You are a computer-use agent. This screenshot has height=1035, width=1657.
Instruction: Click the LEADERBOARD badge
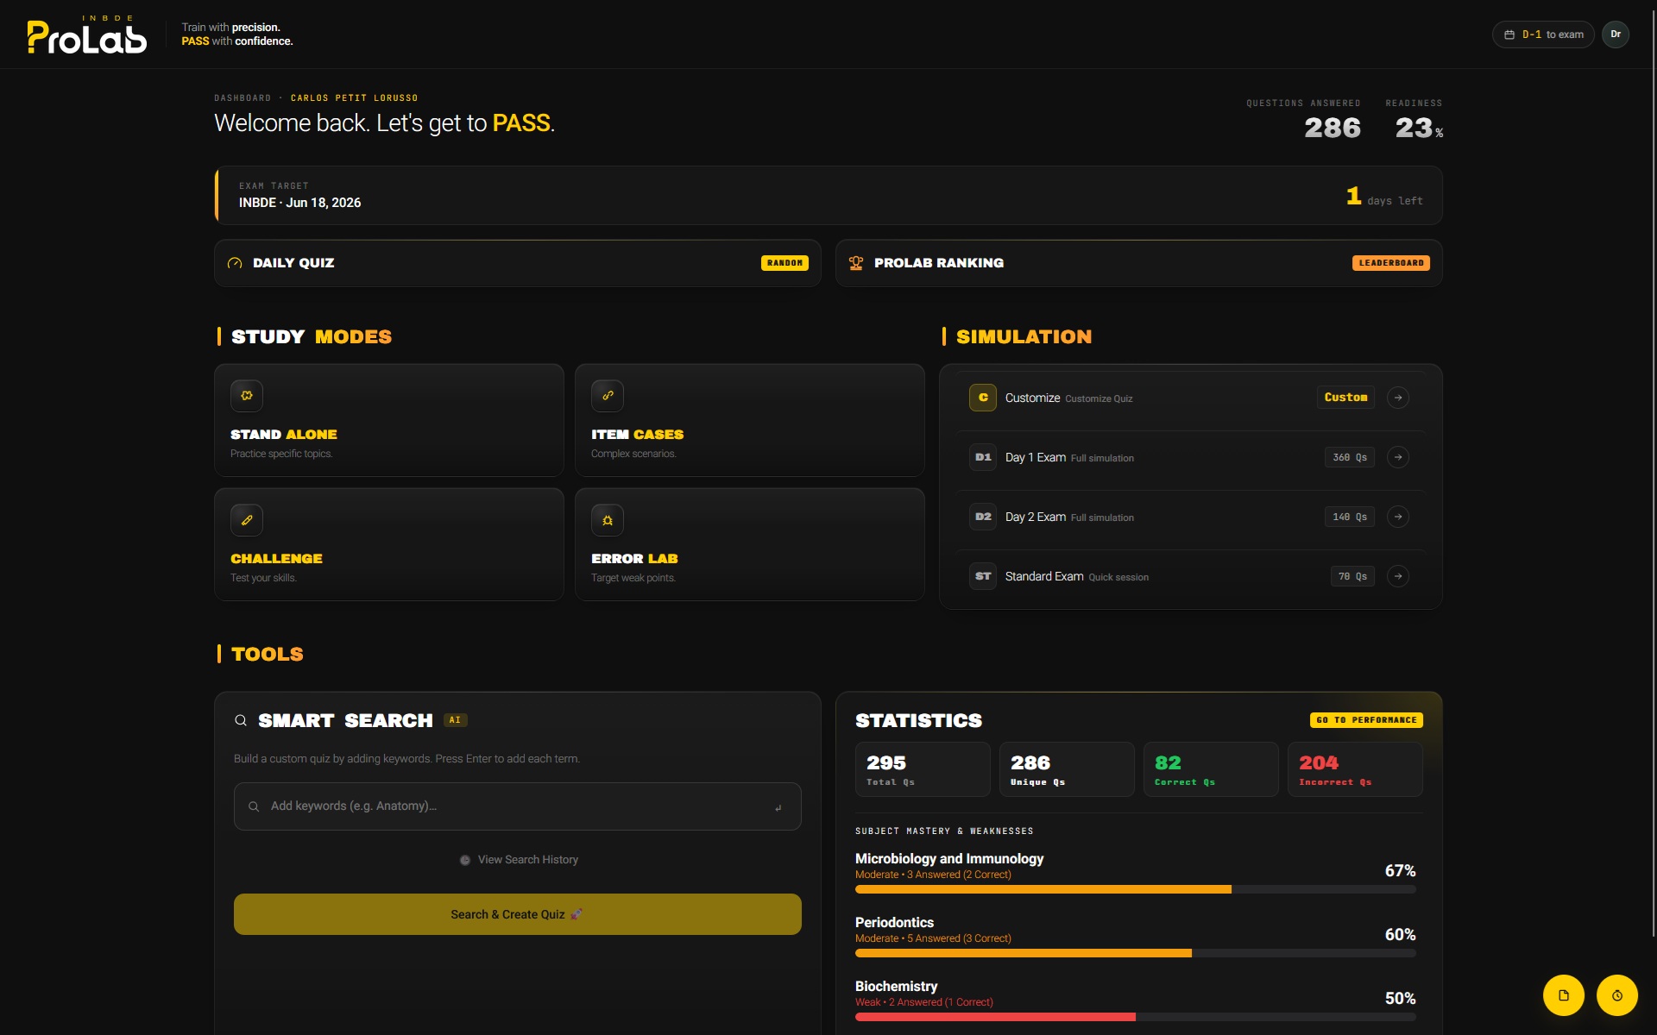tap(1390, 263)
